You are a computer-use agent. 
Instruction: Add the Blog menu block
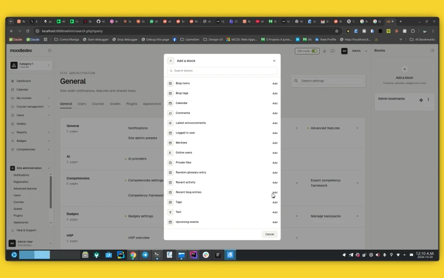pyautogui.click(x=275, y=83)
